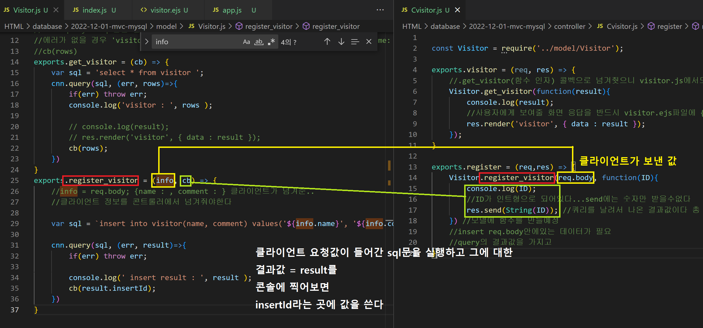
Task: Close the Visitor.js tab
Action: [56, 10]
